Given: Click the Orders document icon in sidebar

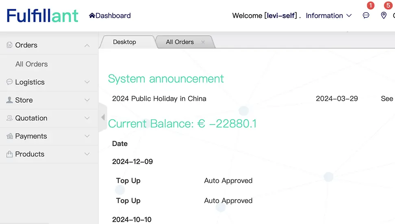Looking at the screenshot, I should (9, 45).
